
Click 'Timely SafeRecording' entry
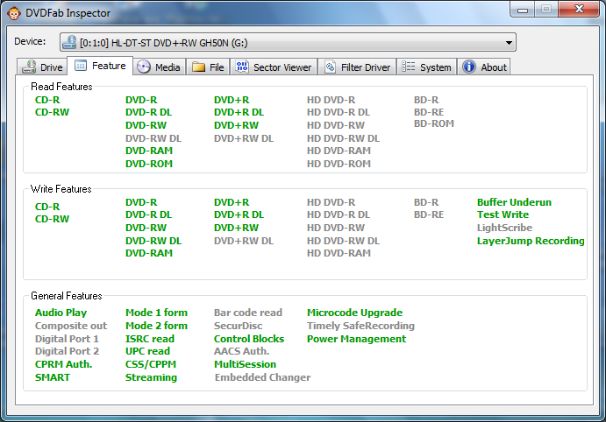coord(360,326)
